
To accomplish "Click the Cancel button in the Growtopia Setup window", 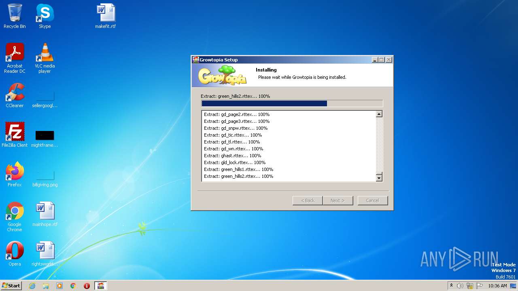I will click(373, 200).
